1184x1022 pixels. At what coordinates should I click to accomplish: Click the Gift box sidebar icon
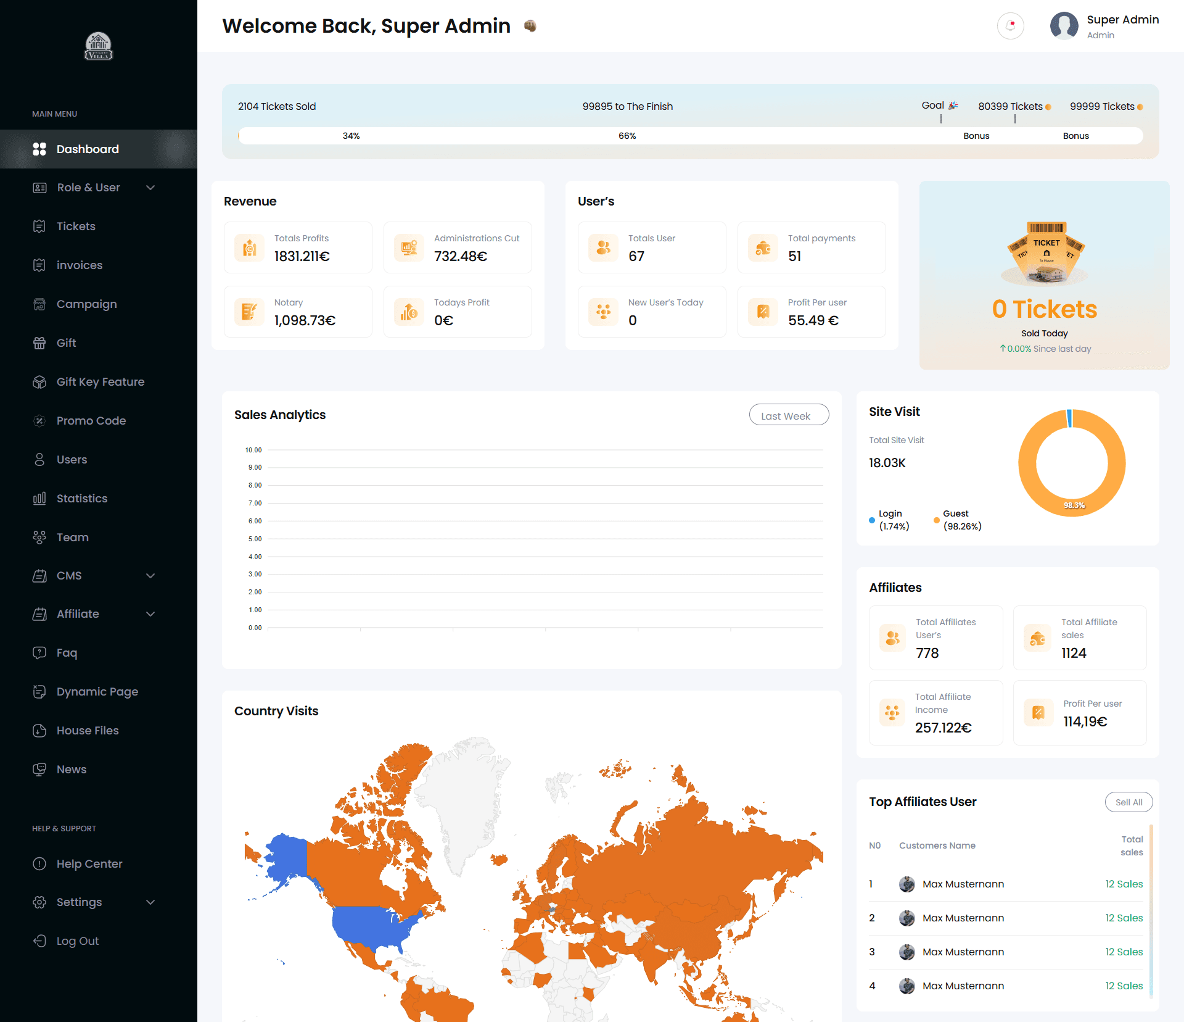pos(39,343)
